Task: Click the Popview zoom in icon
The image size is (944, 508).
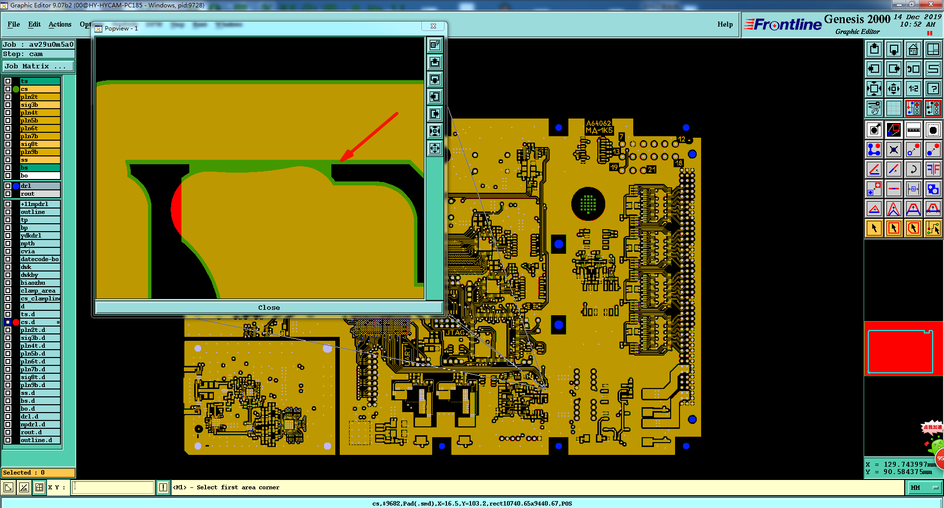Action: (435, 131)
